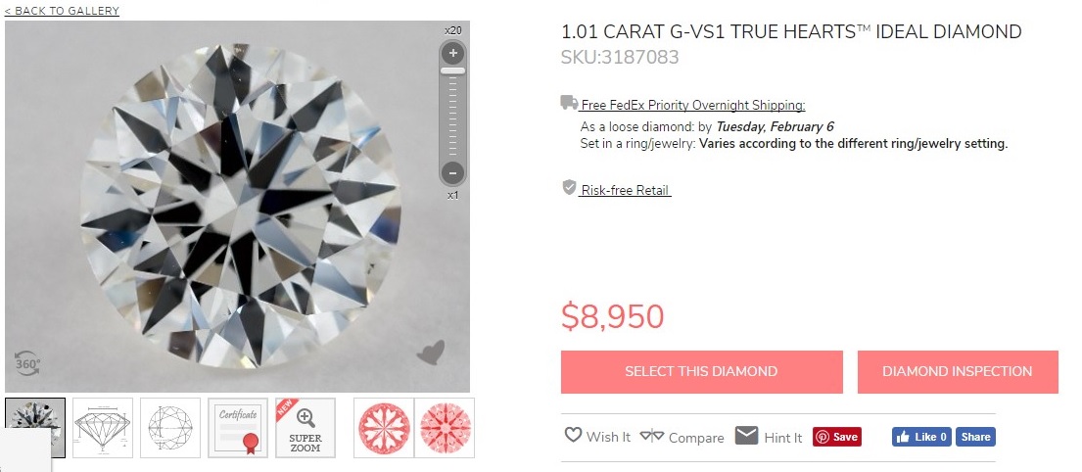Select the diamond top-view diagram thumbnail
The image size is (1082, 472).
(x=170, y=427)
